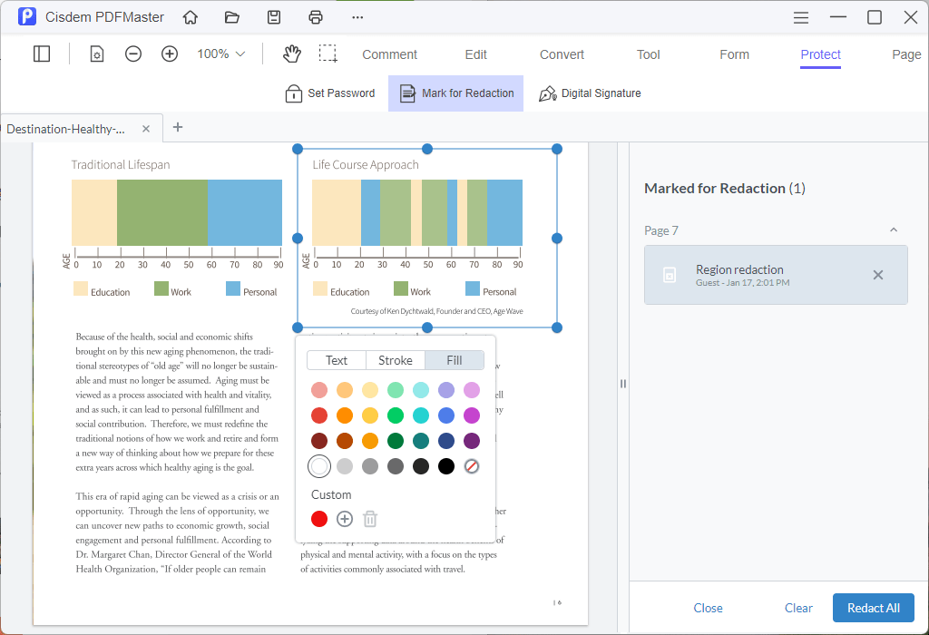Add a custom color with plus icon

(x=344, y=519)
